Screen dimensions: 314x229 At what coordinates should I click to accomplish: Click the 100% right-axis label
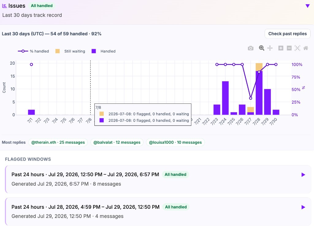[297, 64]
